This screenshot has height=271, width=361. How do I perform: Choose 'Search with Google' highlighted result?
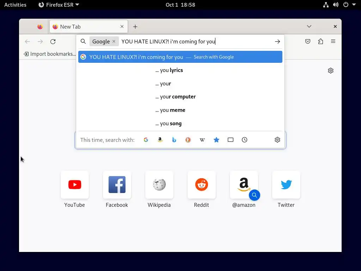point(180,57)
